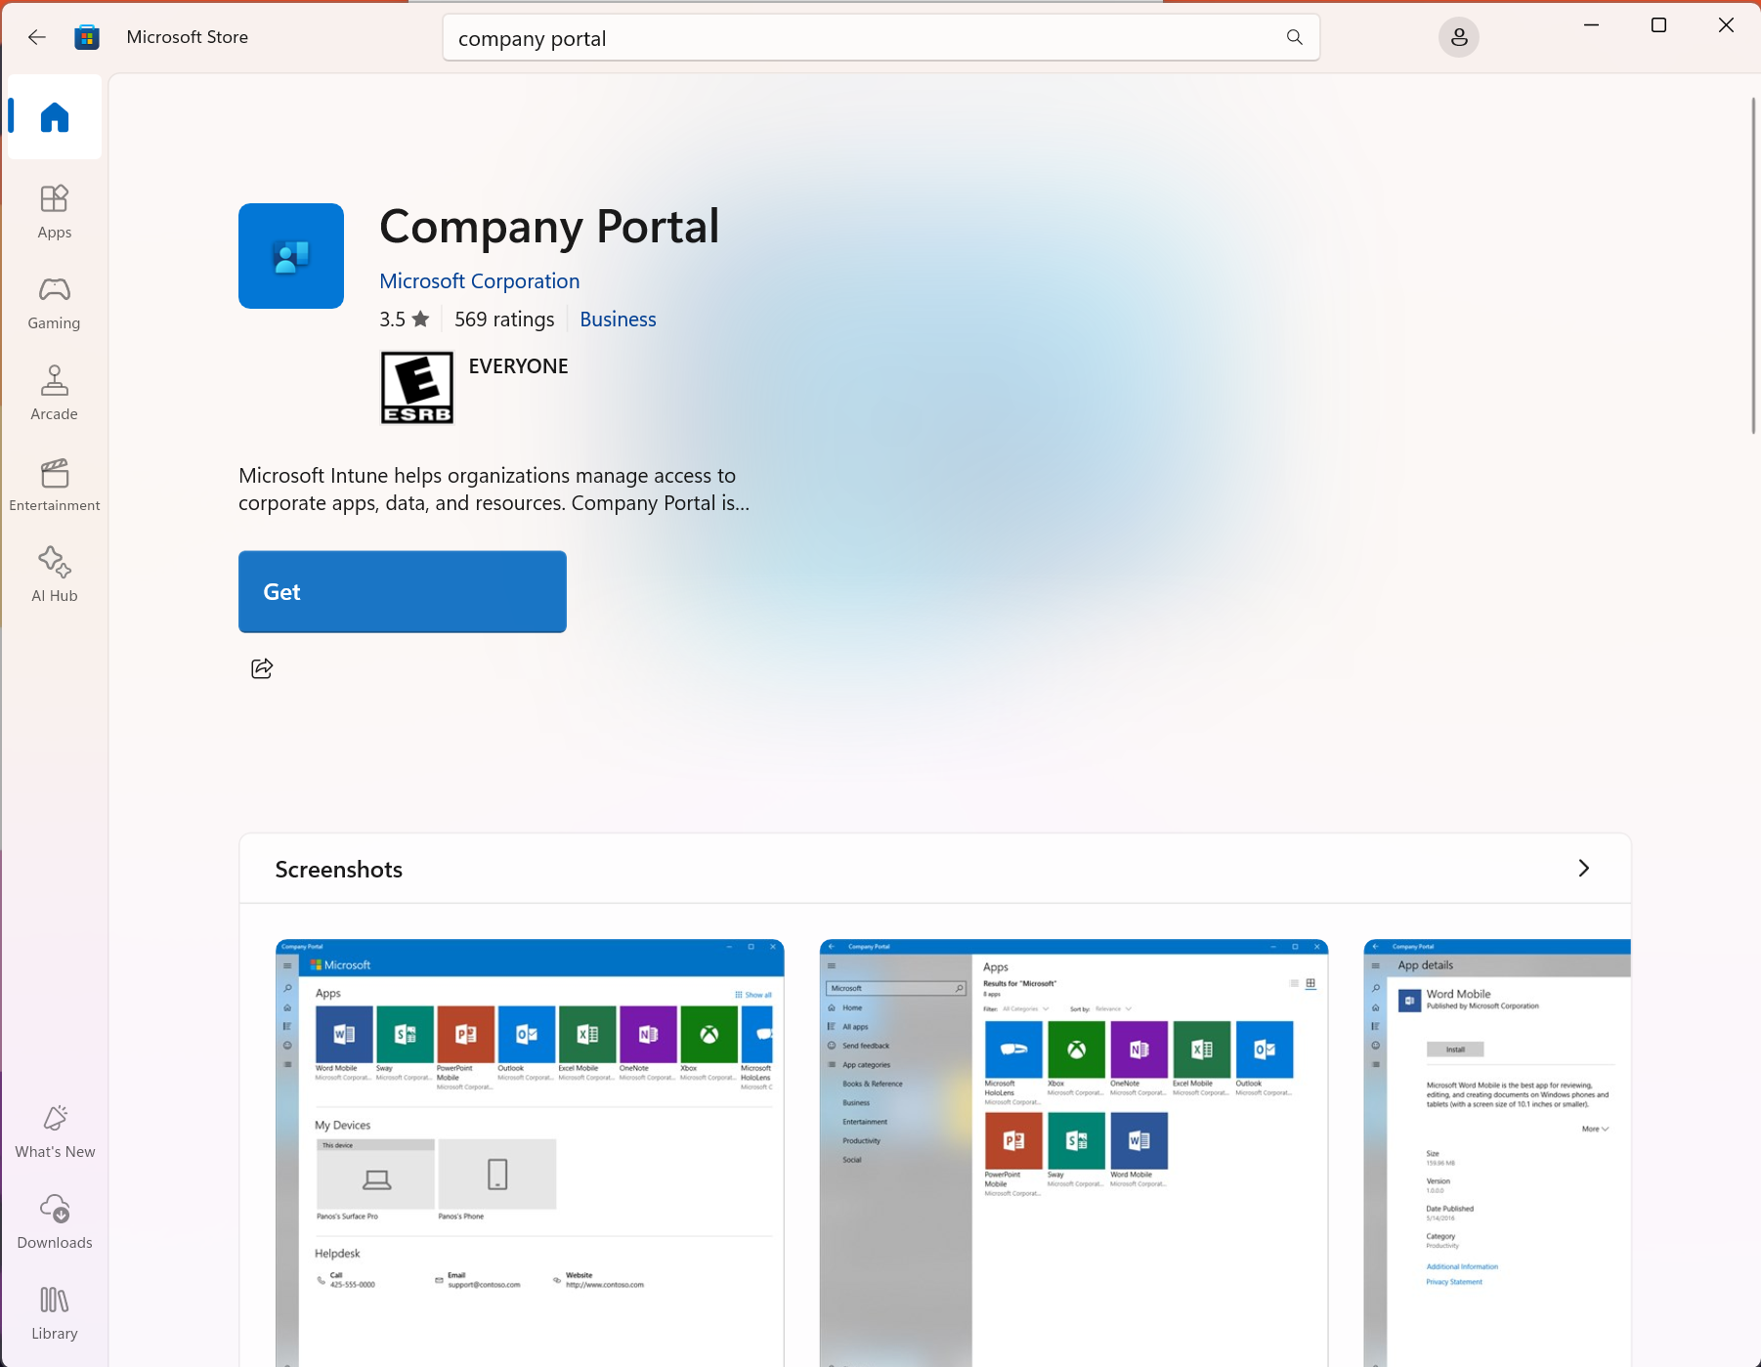Click the ESRB Everyone rating badge
1761x1367 pixels.
[417, 388]
